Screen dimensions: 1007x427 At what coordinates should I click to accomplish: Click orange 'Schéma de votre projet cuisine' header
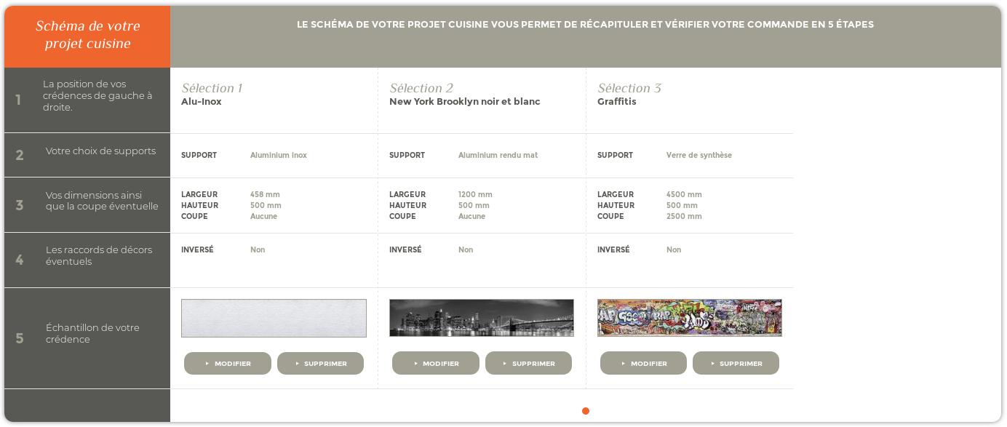click(87, 35)
